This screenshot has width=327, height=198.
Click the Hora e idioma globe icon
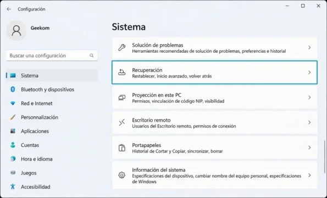pos(13,159)
